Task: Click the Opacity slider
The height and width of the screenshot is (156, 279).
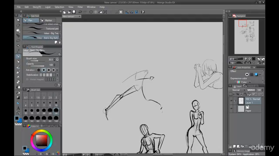Action: pos(37,66)
